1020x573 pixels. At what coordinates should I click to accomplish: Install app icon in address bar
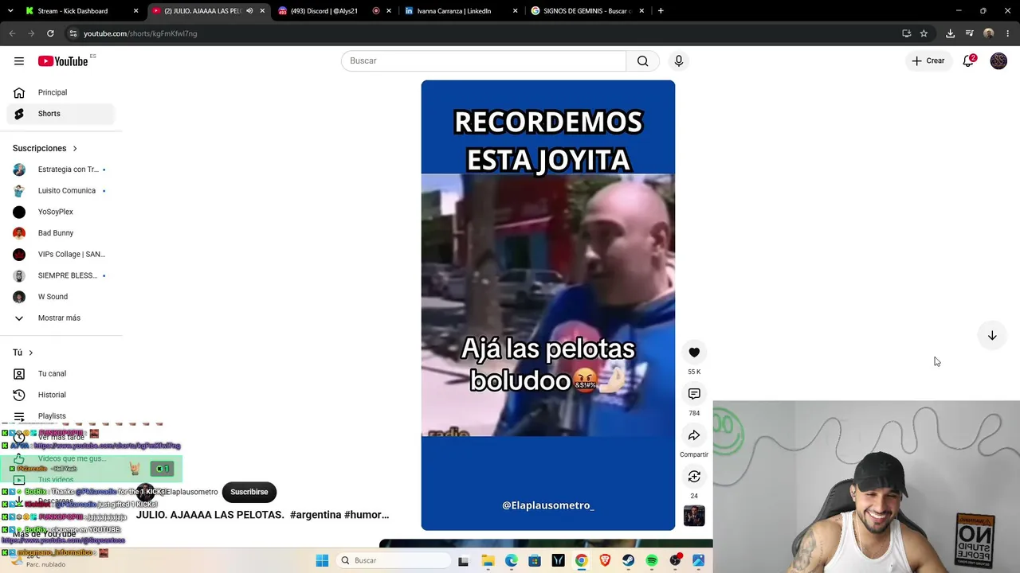point(906,33)
